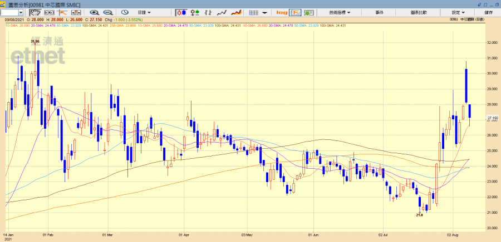Viewport: 501px width, 242px height.
Task: Open 圖表比較 chart comparison
Action: [418, 12]
